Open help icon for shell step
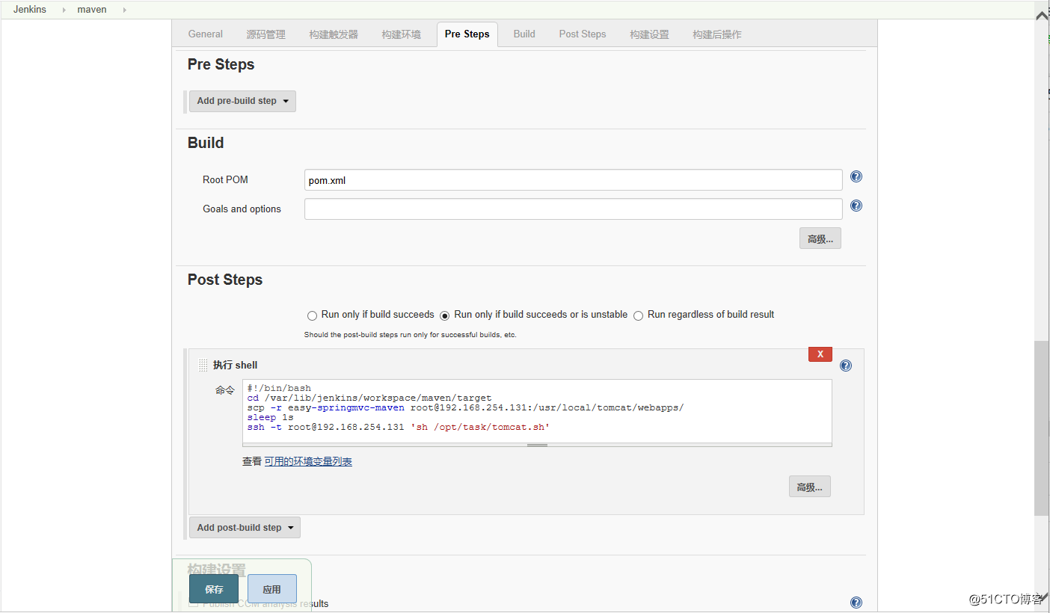The height and width of the screenshot is (613, 1050). [x=846, y=366]
